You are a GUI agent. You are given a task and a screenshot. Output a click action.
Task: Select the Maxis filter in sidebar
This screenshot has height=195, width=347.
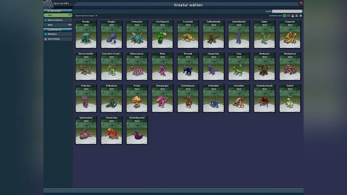click(58, 25)
